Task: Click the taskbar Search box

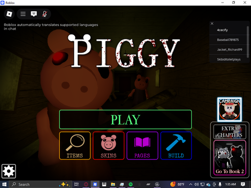Action: [40, 184]
